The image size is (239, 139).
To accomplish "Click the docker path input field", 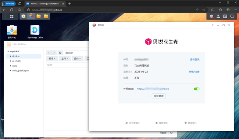I will click(76, 53).
